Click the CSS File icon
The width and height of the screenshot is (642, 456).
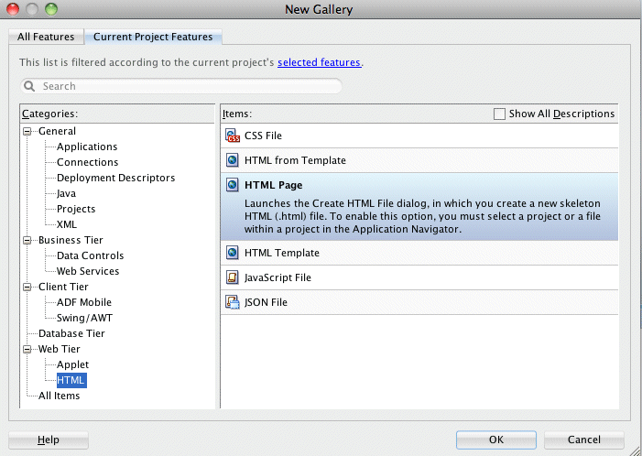[233, 136]
